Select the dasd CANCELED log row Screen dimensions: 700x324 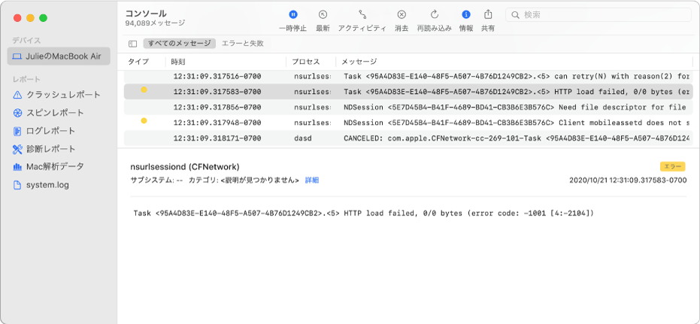coord(408,138)
